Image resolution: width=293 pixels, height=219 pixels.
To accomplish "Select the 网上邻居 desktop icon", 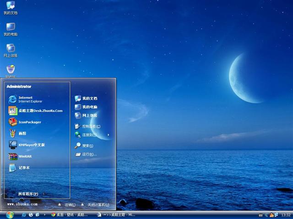I will pyautogui.click(x=11, y=50).
